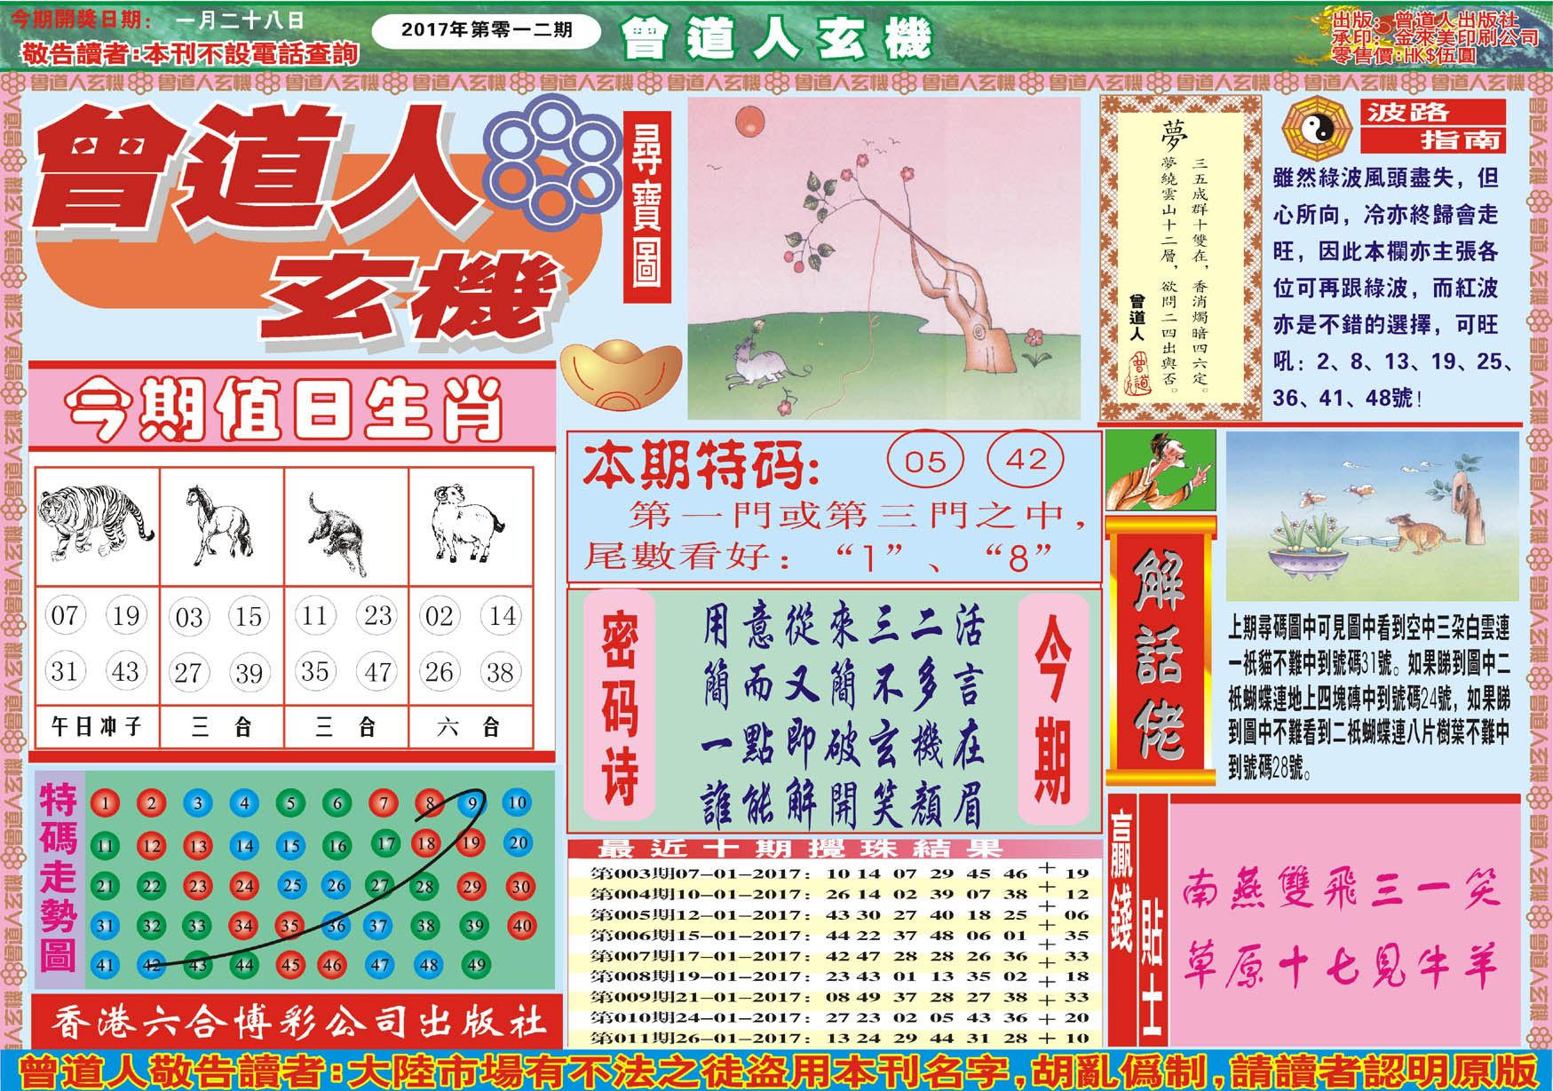Open the cat and butterflies picture
1553x1091 pixels.
[1372, 516]
